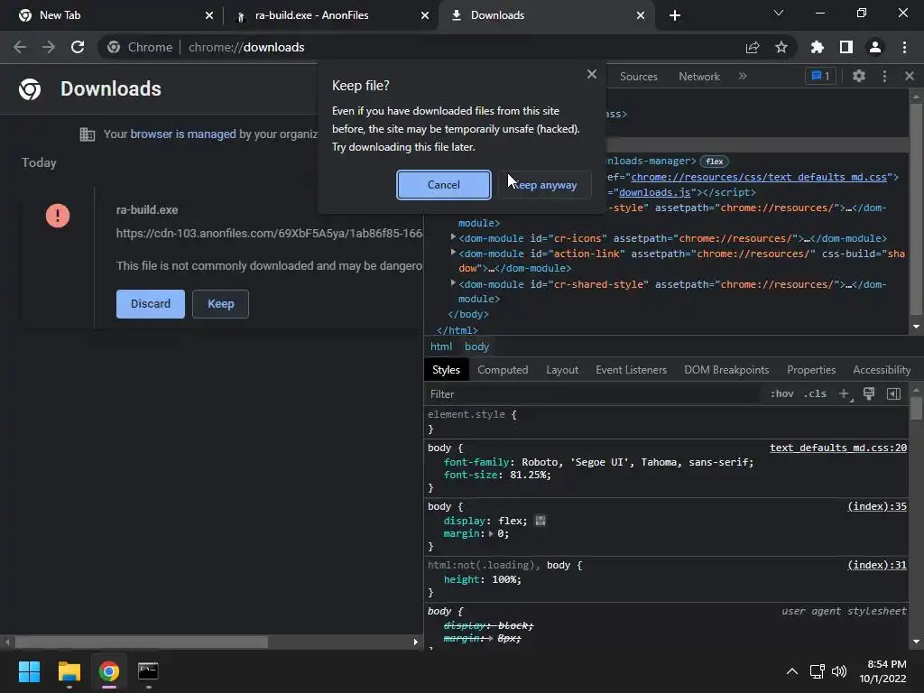The image size is (924, 693).
Task: Cancel the Keep file dialog
Action: [x=444, y=185]
